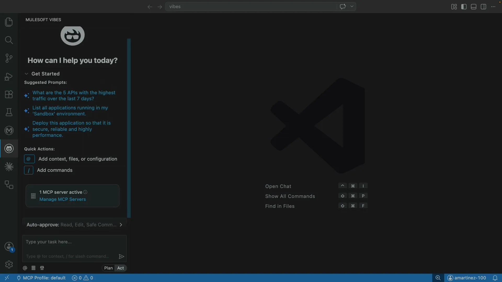Open the chat dropdown arrow in the title bar
502x282 pixels.
(352, 7)
